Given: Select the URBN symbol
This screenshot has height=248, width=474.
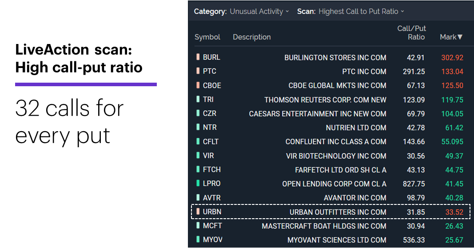Looking at the screenshot, I should (212, 212).
